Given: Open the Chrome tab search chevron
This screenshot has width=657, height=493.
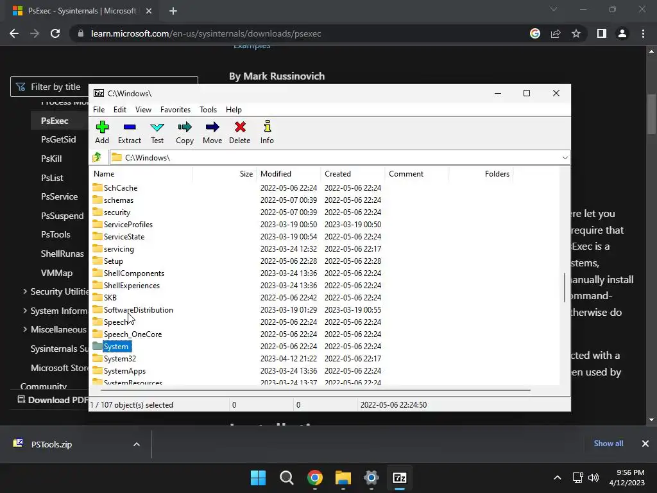Looking at the screenshot, I should pos(554,9).
